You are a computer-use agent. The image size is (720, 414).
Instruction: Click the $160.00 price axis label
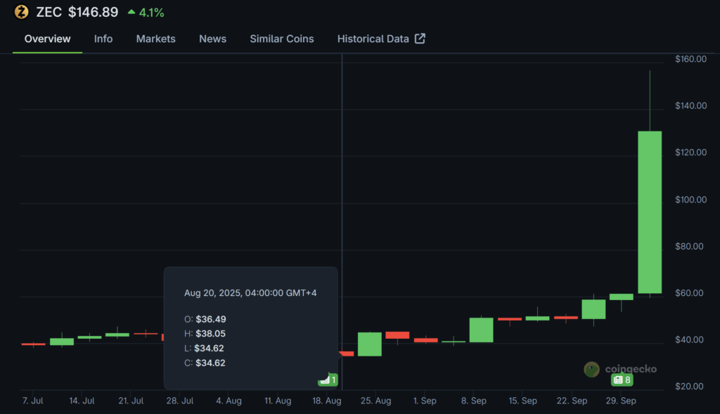(690, 59)
